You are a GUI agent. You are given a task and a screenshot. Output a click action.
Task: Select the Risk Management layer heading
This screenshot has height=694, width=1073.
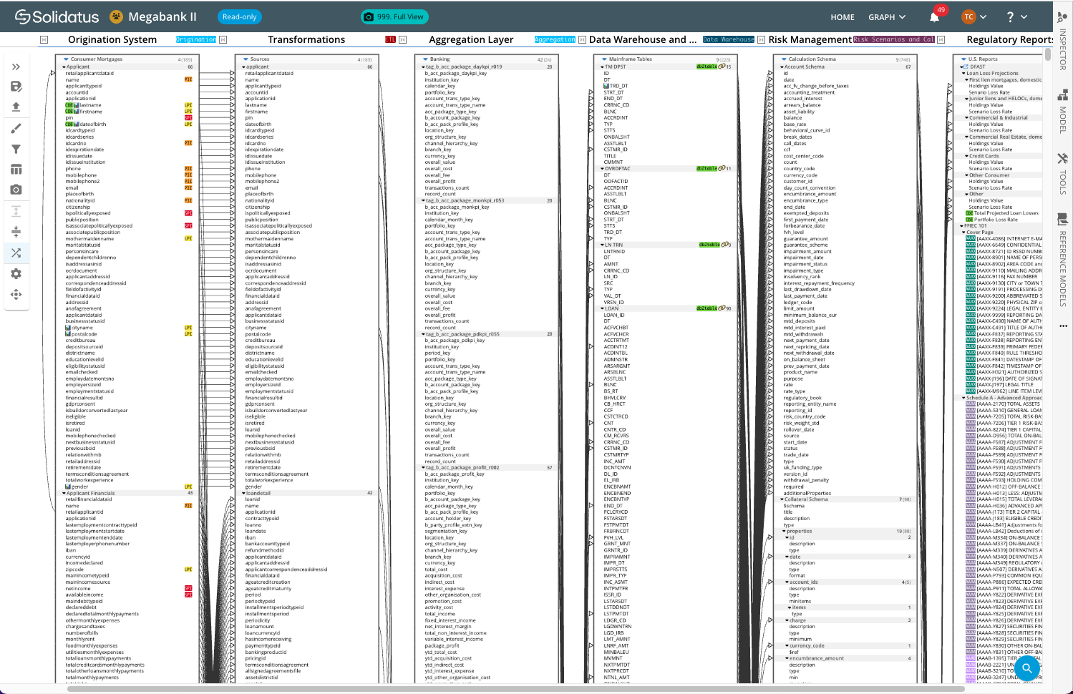(x=810, y=39)
